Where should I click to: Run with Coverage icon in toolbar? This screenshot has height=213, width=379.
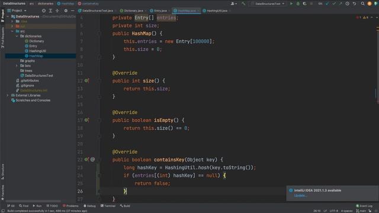[x=304, y=4]
